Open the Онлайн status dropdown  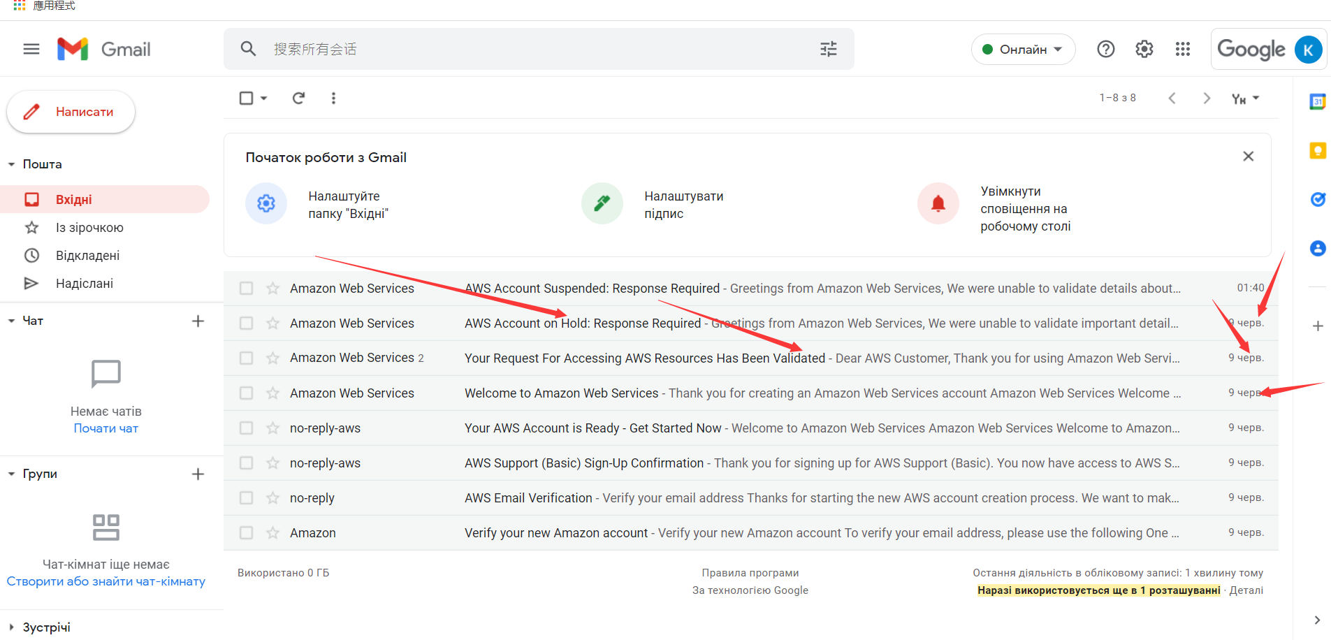[x=1023, y=50]
